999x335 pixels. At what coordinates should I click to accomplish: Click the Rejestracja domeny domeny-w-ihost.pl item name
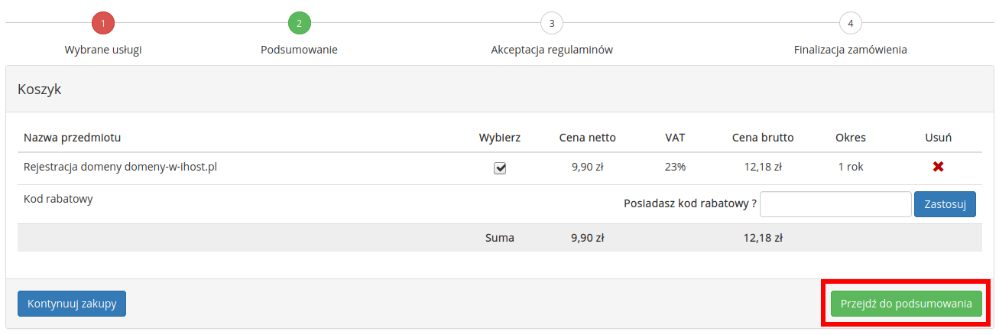(121, 166)
